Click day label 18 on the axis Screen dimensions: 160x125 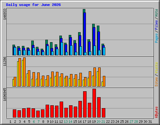(x=89, y=122)
